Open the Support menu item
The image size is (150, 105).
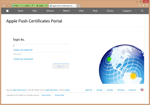point(127,11)
